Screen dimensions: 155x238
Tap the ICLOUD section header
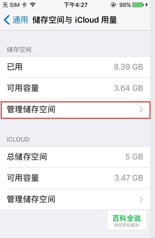pos(18,139)
